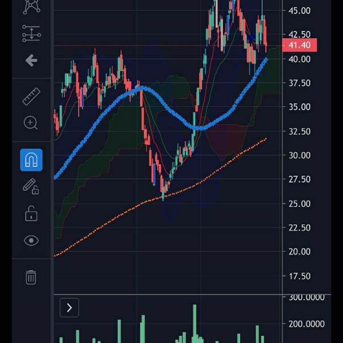
Task: Click the 22.50 price axis label
Action: point(299,228)
